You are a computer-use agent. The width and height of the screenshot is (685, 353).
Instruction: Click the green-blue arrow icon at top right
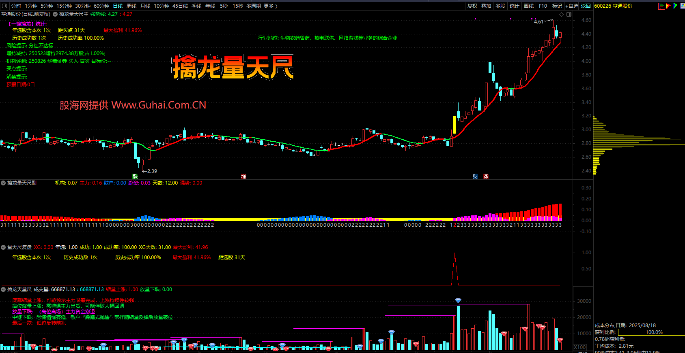(675, 6)
